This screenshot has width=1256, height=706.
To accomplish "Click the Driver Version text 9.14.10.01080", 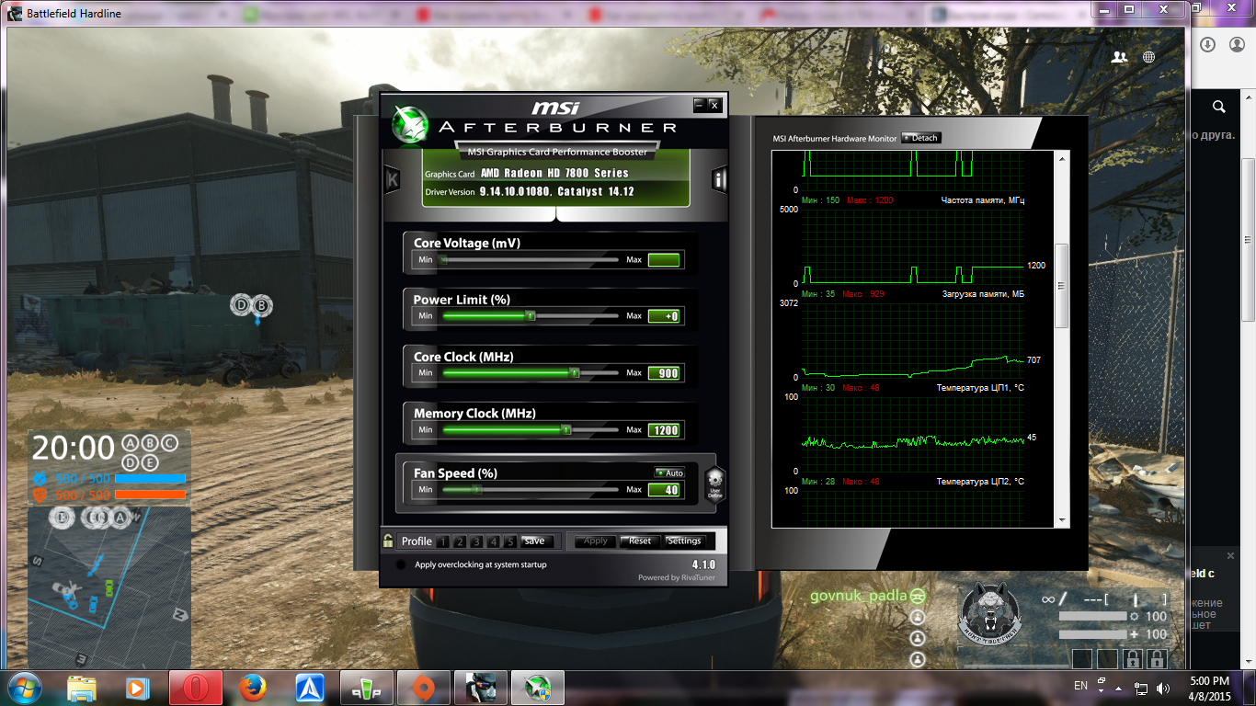I will (x=514, y=191).
